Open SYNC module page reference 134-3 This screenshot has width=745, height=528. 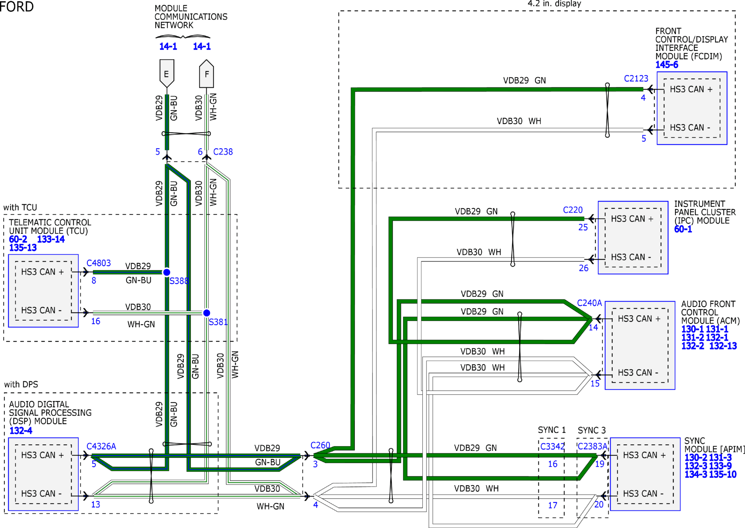click(x=696, y=474)
